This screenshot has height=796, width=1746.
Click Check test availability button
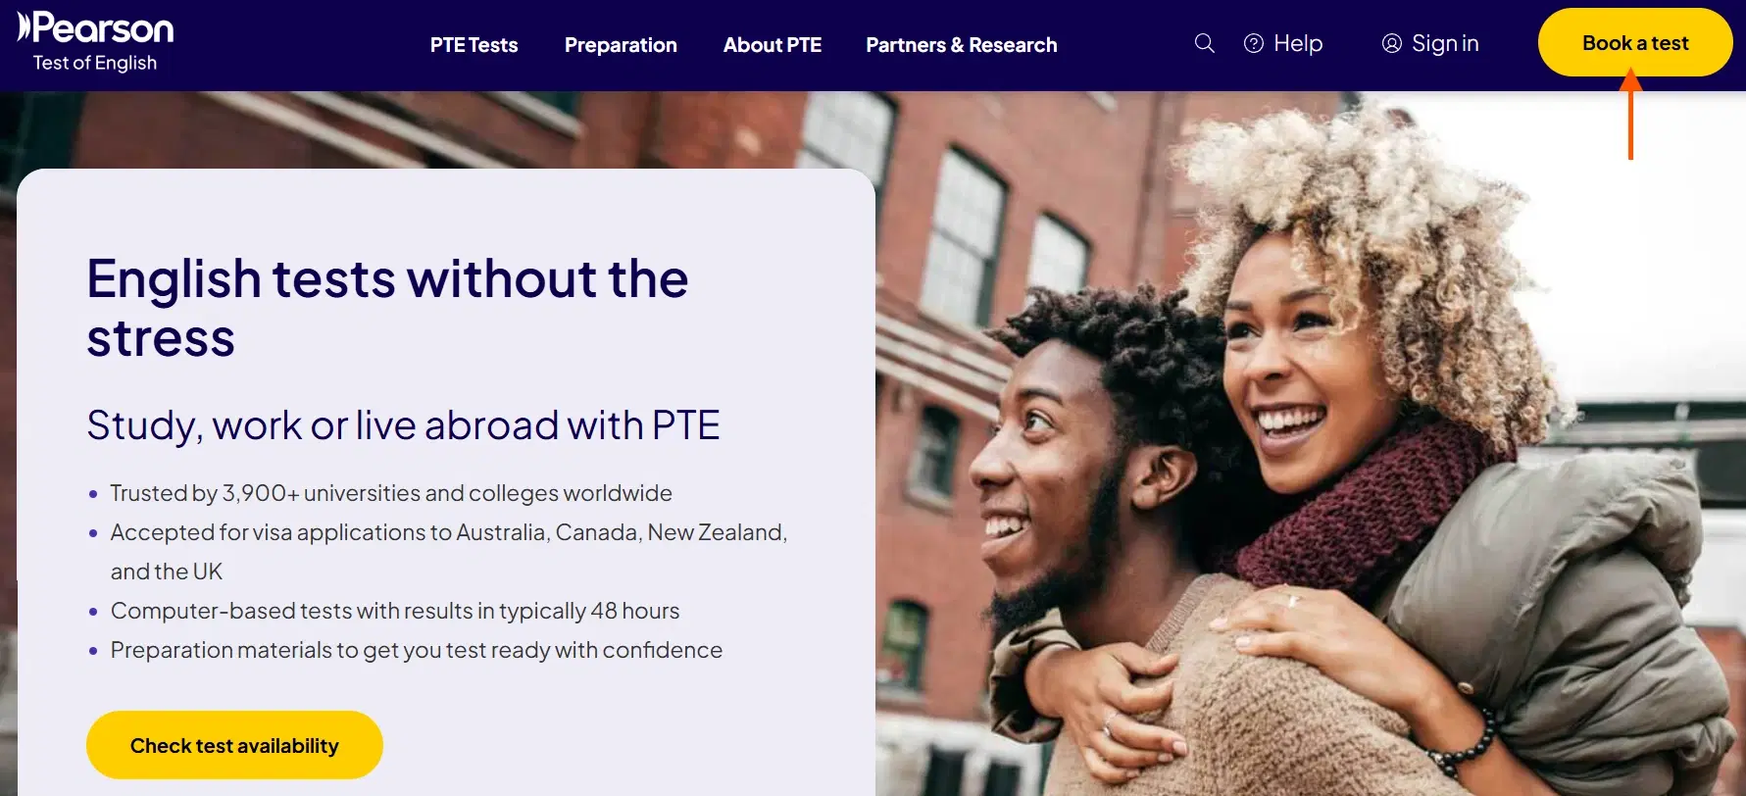tap(234, 745)
